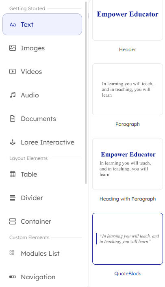Pick the Heading with Paragraph thumbnail
The height and width of the screenshot is (287, 165).
click(x=128, y=164)
